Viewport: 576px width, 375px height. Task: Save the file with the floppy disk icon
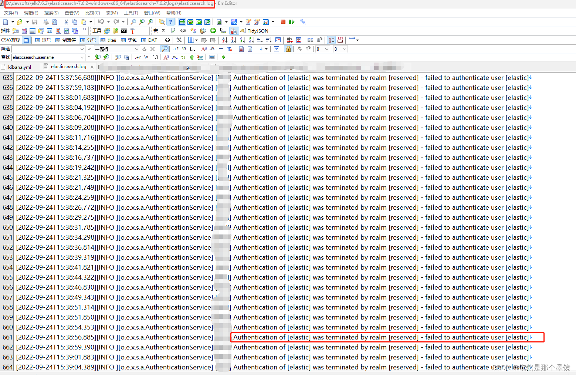click(x=35, y=22)
